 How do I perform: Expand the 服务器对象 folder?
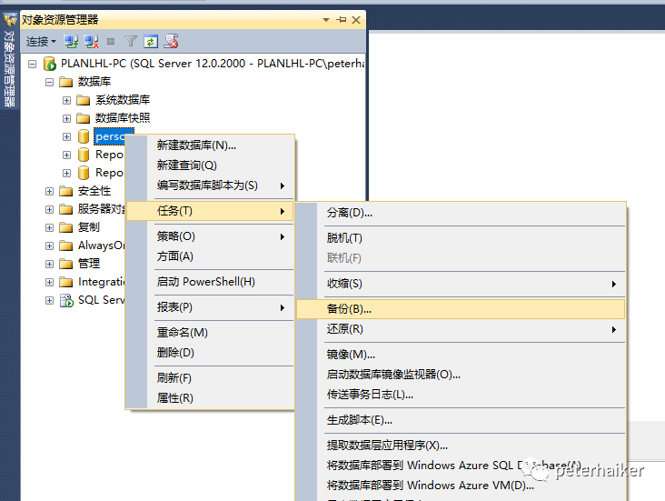(50, 210)
